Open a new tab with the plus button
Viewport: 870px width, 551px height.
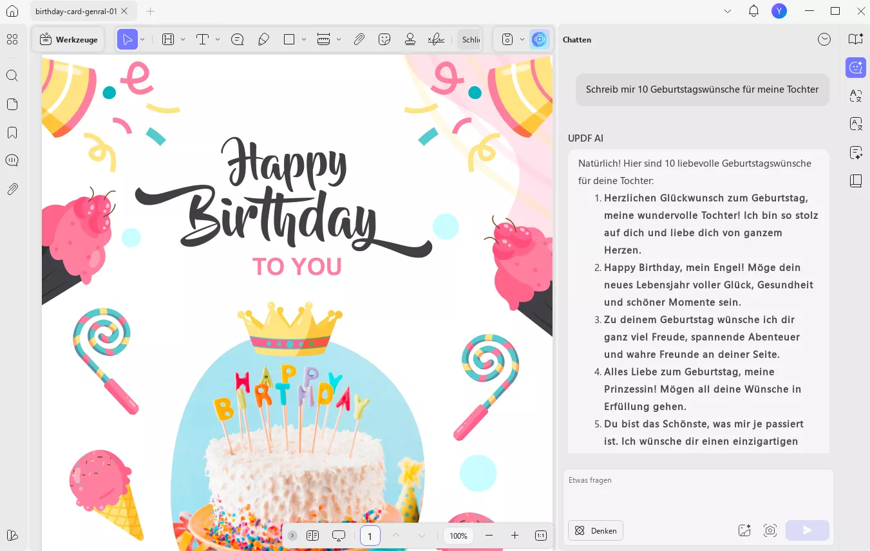coord(150,11)
